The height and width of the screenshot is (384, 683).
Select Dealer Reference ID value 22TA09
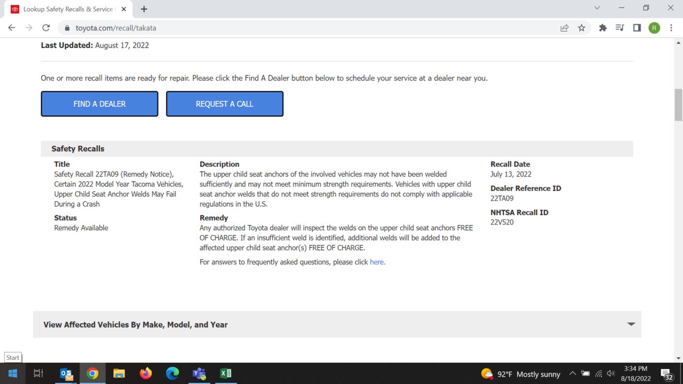[x=502, y=198]
